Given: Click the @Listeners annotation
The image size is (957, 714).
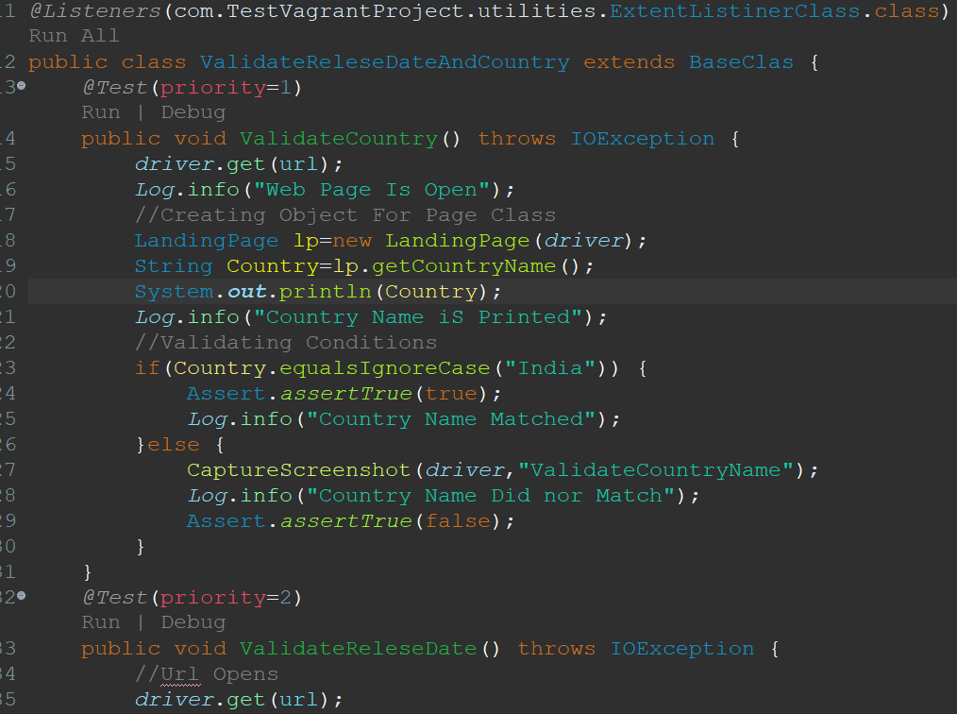Looking at the screenshot, I should tap(94, 11).
